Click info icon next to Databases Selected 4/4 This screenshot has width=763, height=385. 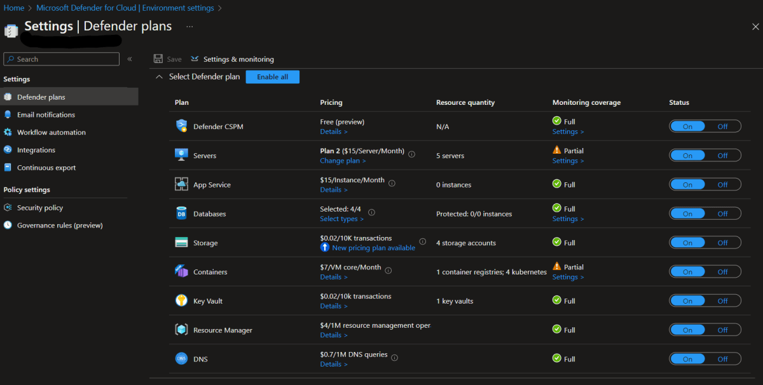point(371,212)
